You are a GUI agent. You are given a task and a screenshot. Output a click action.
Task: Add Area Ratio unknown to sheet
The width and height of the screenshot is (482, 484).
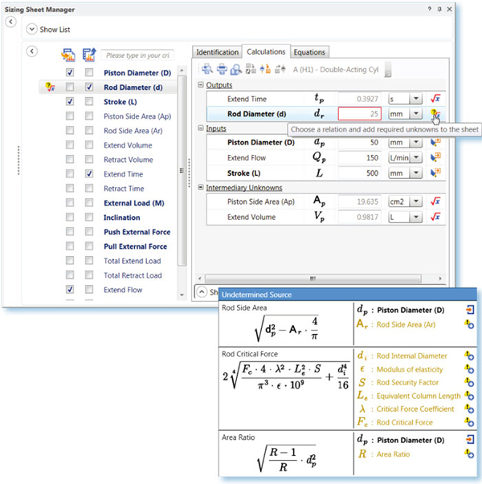469,453
